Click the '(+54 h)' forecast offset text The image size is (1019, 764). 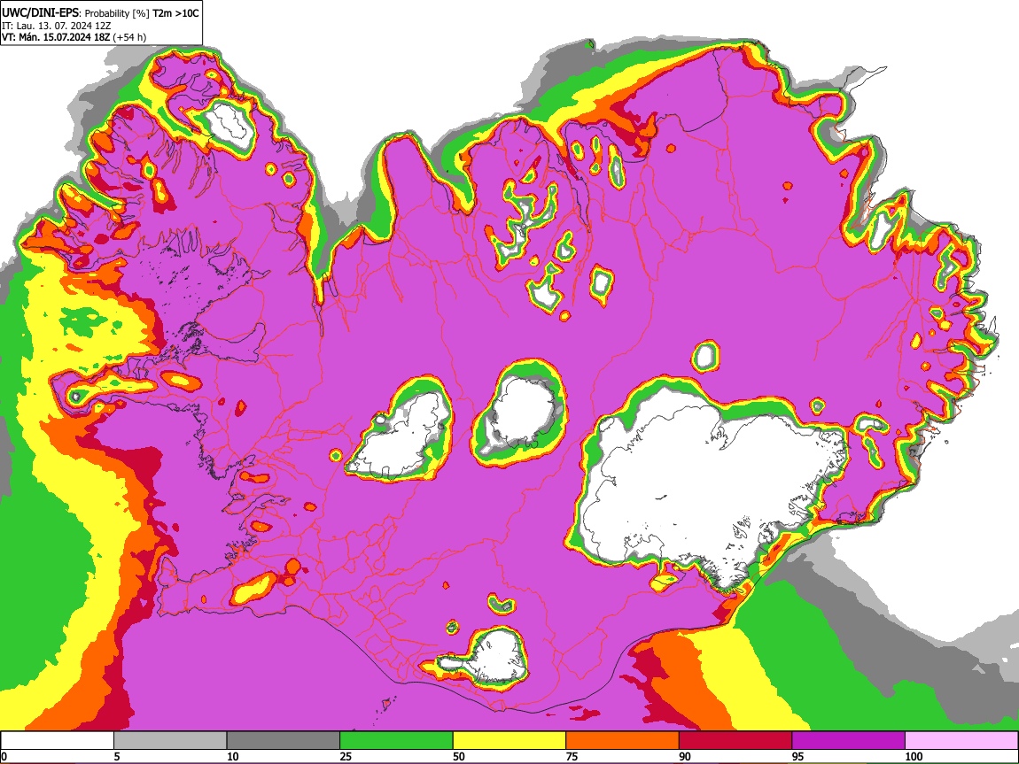129,37
